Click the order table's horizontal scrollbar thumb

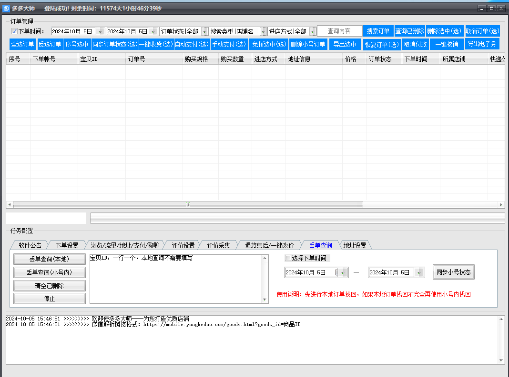(188, 204)
